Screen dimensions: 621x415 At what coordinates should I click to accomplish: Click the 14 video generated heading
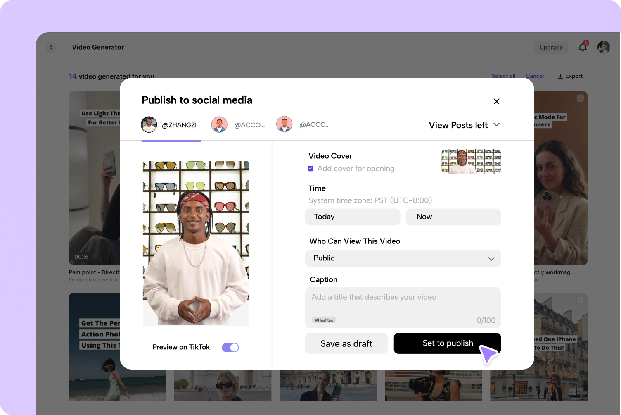(111, 76)
